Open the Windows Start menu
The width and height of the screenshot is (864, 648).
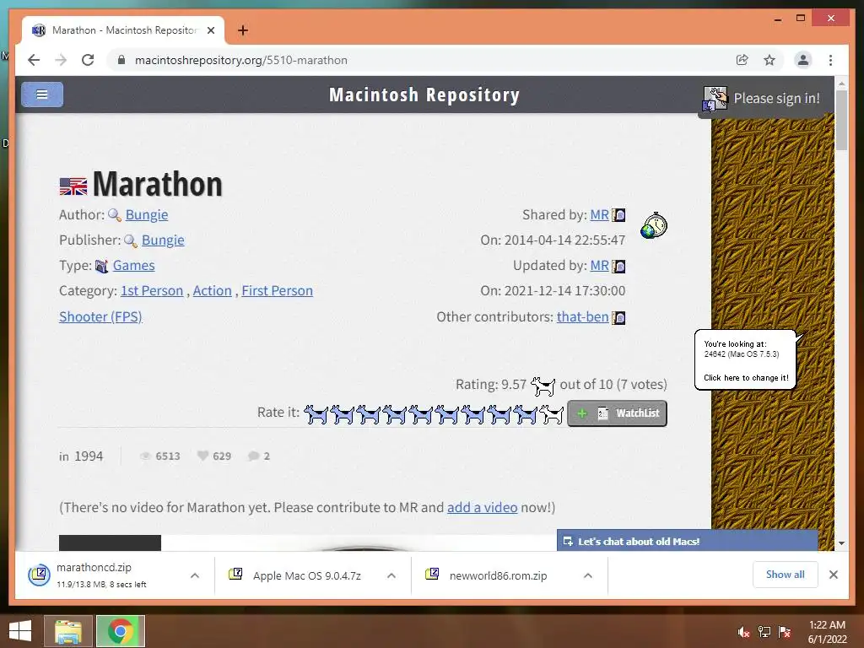click(x=21, y=631)
